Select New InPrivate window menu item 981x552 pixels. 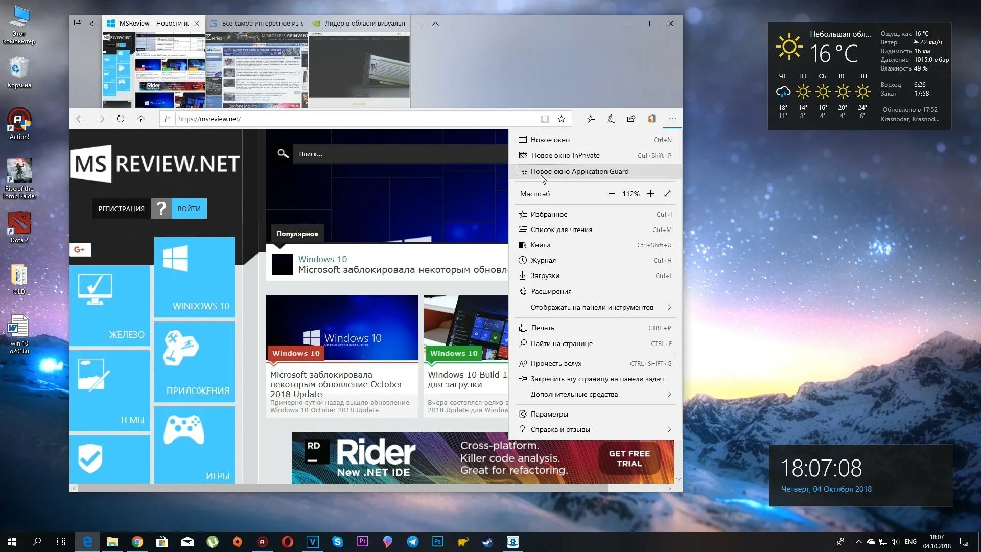pos(565,155)
